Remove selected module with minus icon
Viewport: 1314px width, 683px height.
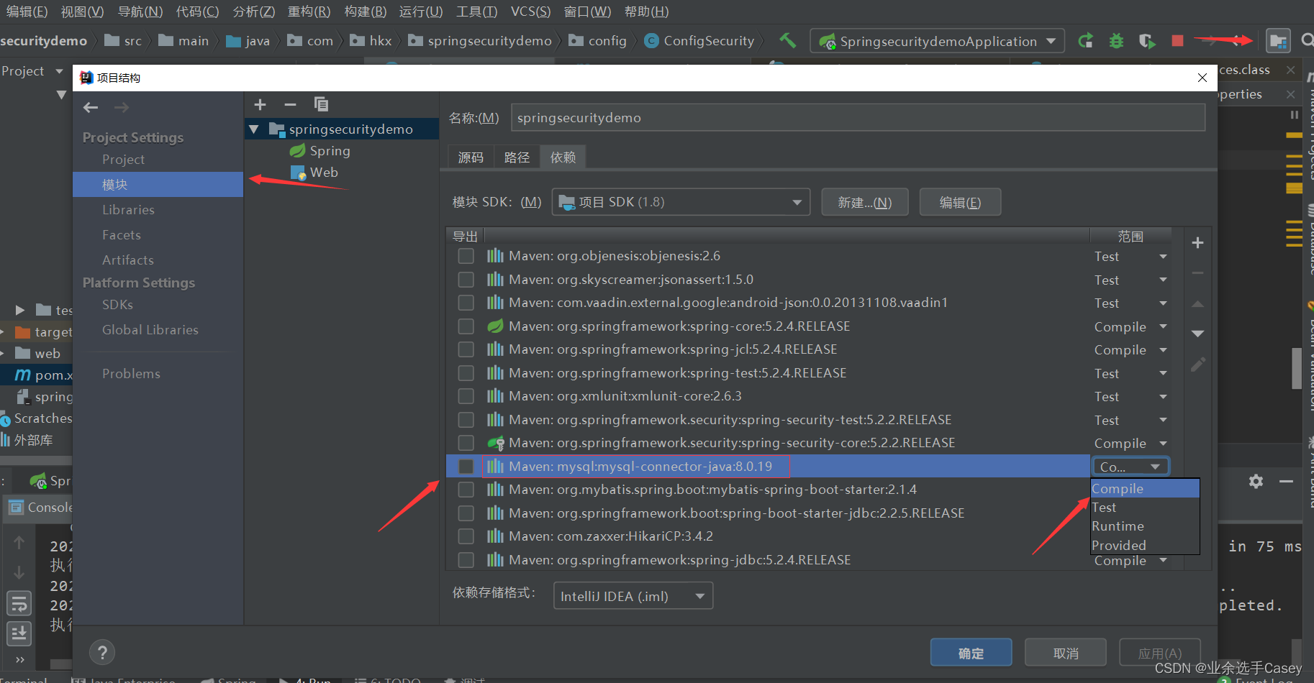click(x=290, y=104)
